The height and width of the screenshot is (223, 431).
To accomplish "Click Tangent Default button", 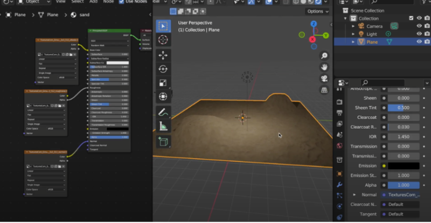I will 400,214.
